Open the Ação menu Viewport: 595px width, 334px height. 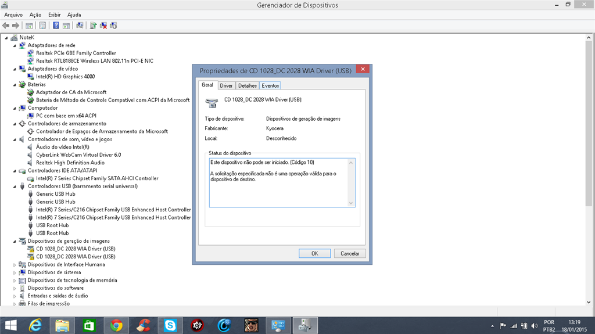coord(35,15)
